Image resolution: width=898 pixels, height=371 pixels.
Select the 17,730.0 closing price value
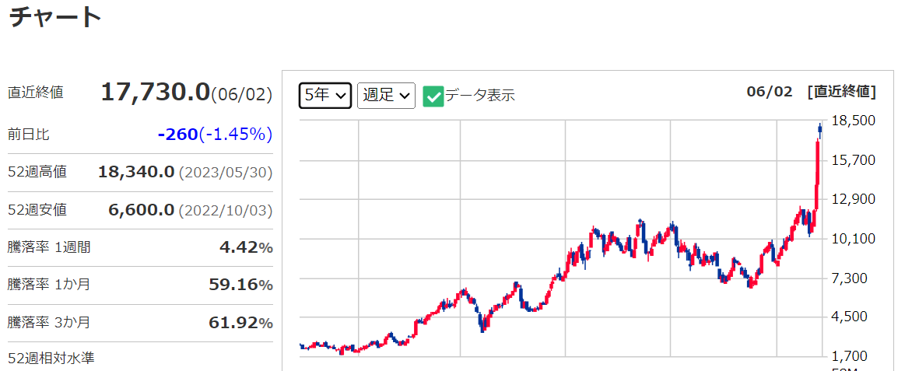(155, 92)
